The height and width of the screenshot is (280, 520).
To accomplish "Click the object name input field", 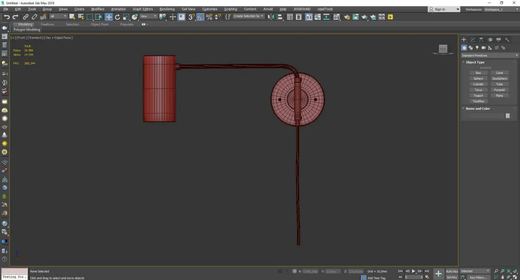I will (487, 116).
